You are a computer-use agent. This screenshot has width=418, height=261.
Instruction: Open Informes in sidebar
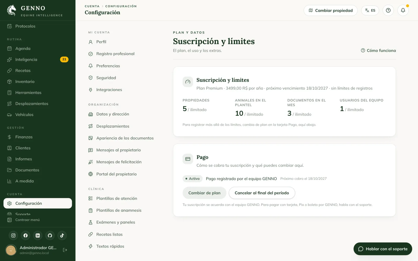click(x=38, y=159)
